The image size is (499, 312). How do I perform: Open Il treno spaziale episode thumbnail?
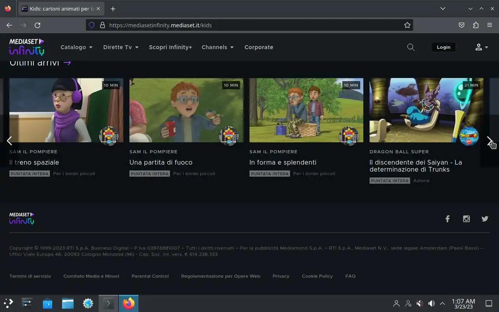pyautogui.click(x=66, y=110)
